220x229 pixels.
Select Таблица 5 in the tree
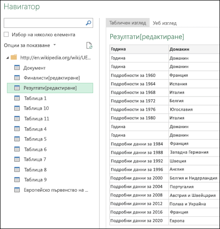[35, 139]
